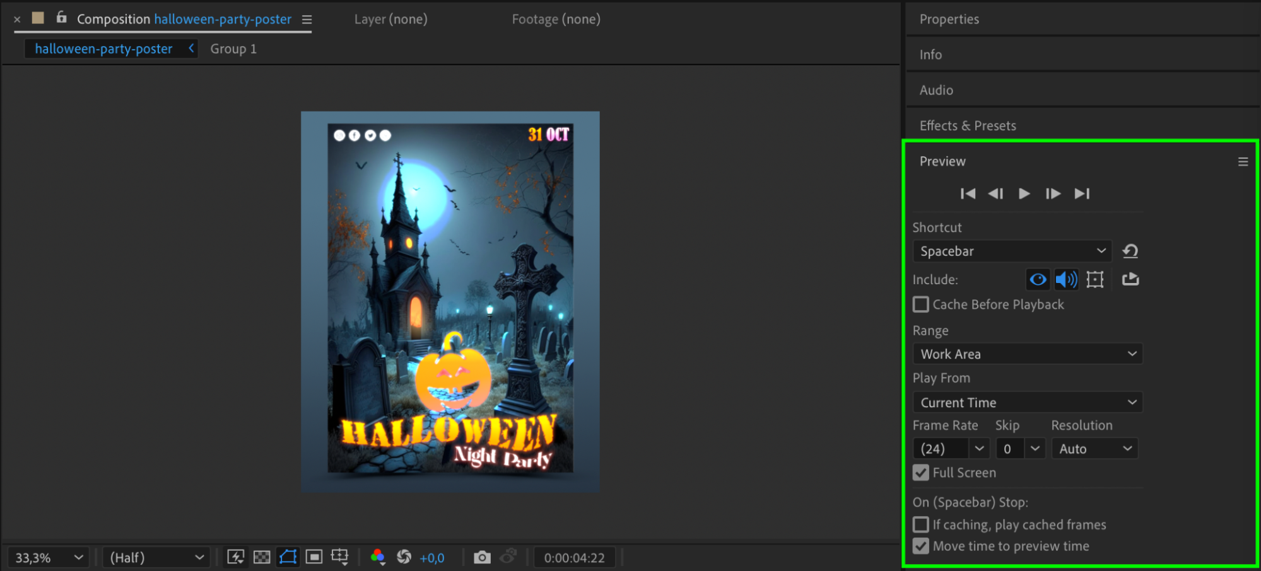The height and width of the screenshot is (571, 1261).
Task: Step forward one frame in Preview
Action: [x=1052, y=193]
